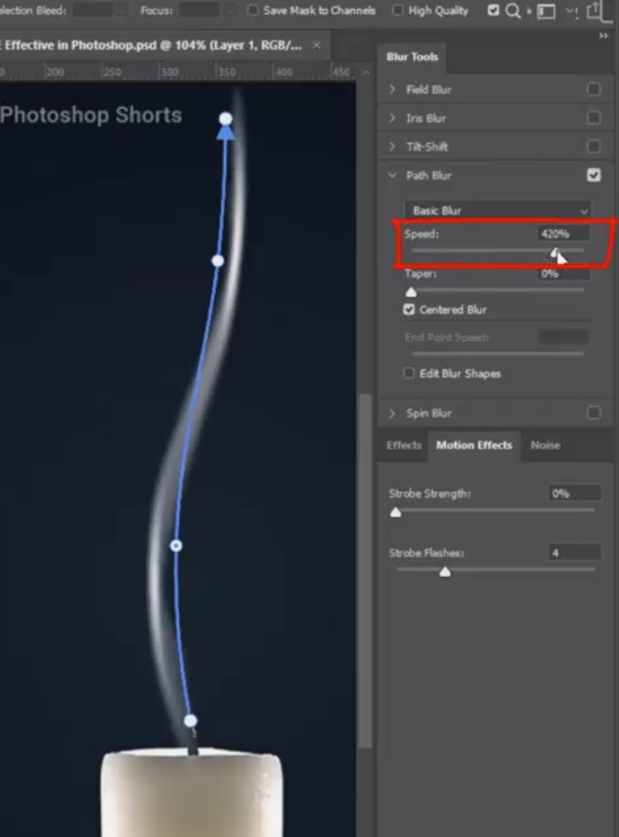Expand the Field Blur section
The width and height of the screenshot is (619, 837).
(392, 89)
